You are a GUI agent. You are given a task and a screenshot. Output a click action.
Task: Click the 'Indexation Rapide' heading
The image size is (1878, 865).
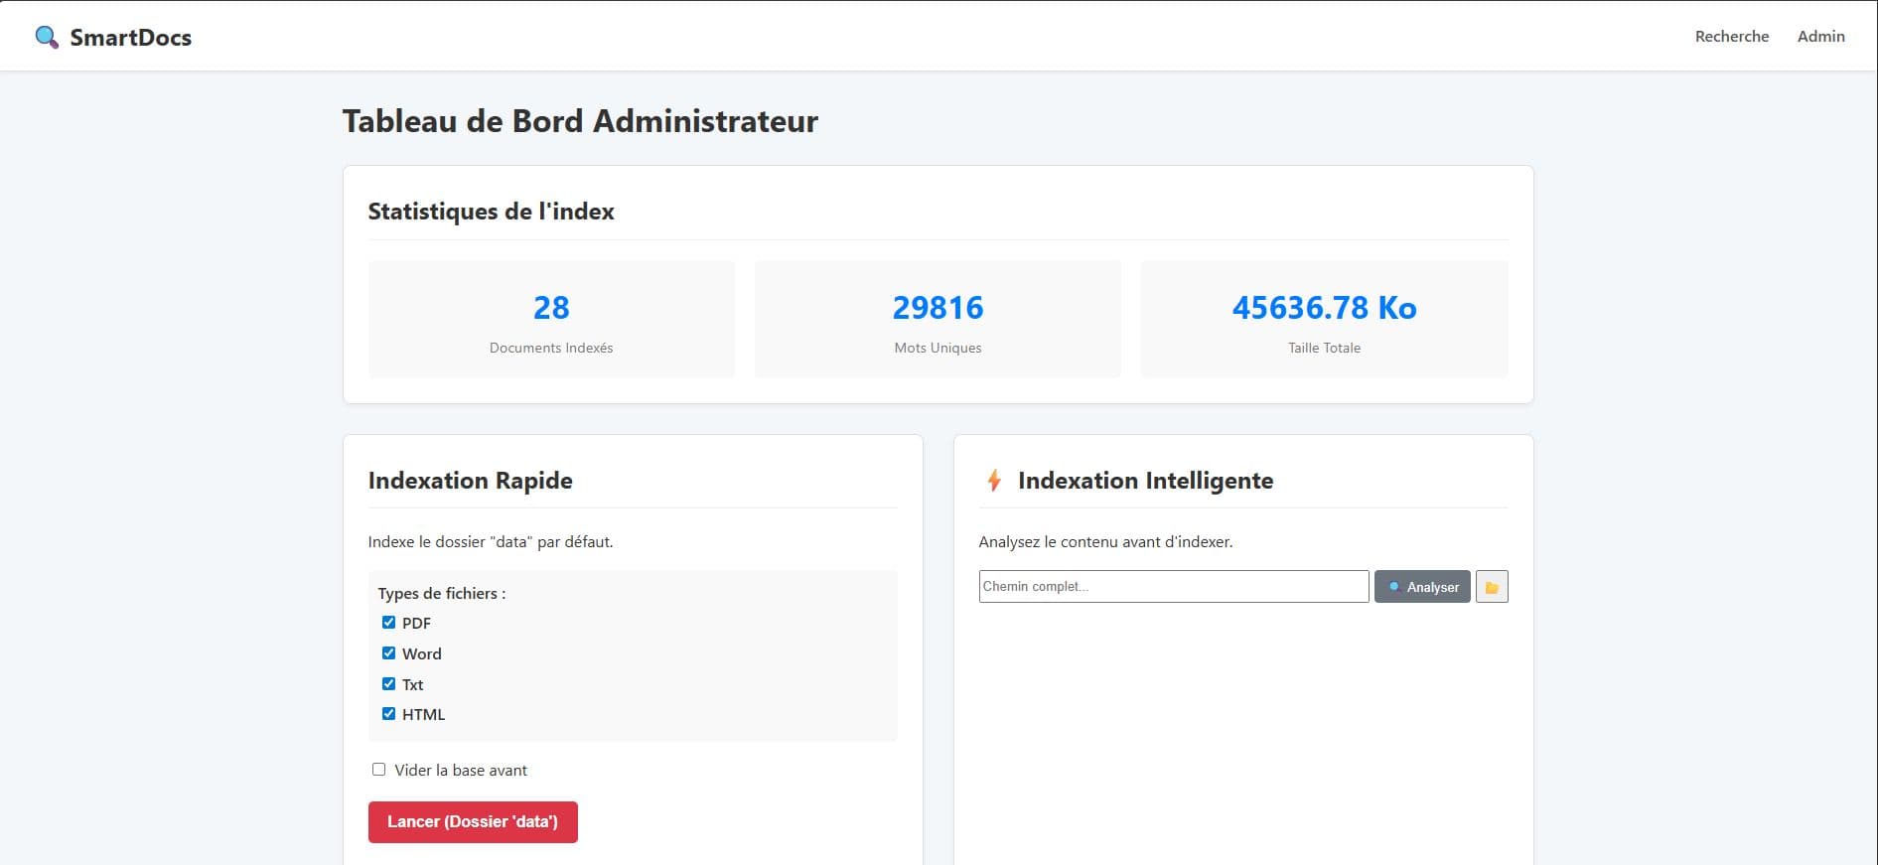[470, 481]
